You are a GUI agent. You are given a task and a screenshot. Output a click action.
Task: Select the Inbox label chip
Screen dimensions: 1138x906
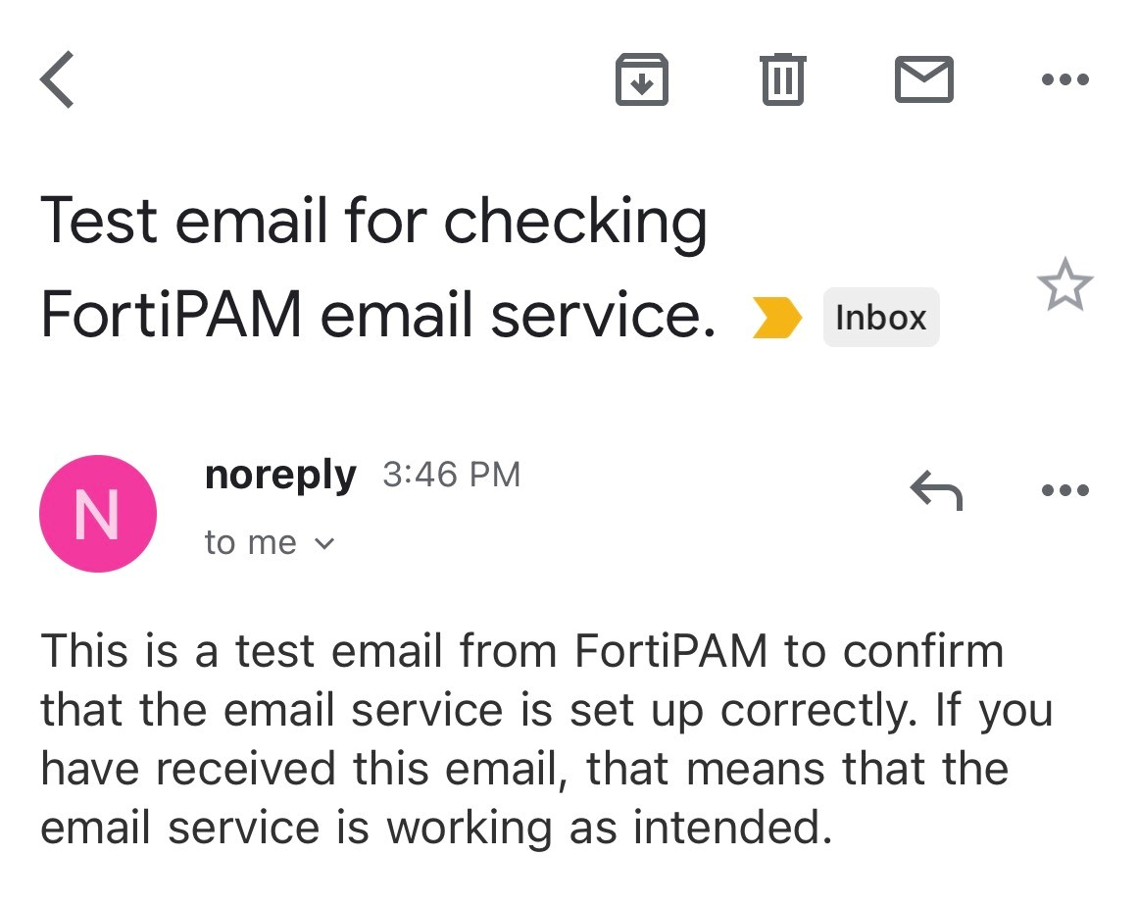click(879, 316)
